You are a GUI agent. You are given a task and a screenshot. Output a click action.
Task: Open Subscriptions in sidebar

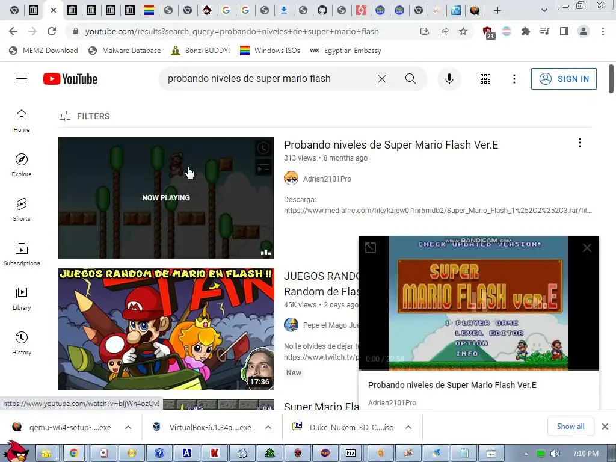tap(22, 254)
